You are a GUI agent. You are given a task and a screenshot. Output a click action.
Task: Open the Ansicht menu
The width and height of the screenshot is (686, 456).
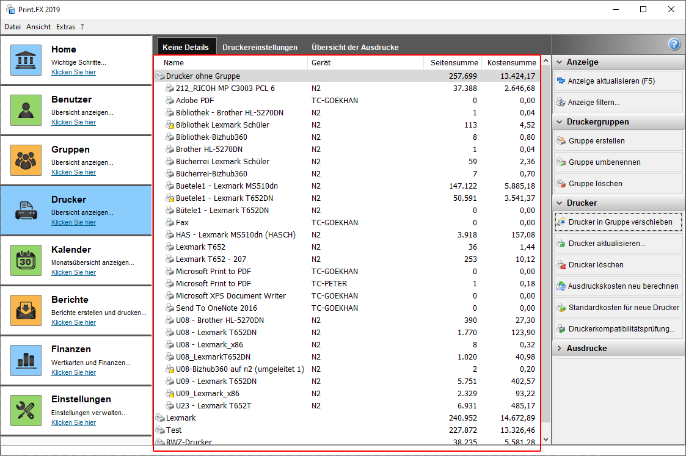tap(38, 27)
